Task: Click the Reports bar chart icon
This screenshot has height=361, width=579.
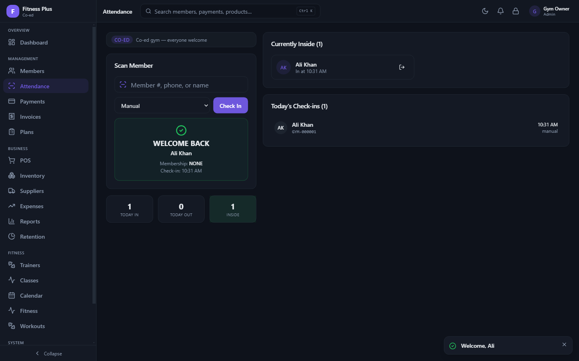Action: [x=12, y=221]
